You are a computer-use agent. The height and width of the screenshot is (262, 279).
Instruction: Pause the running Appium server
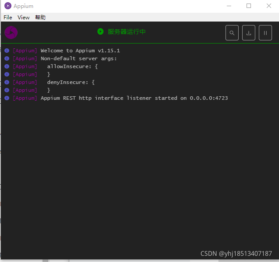[x=265, y=33]
